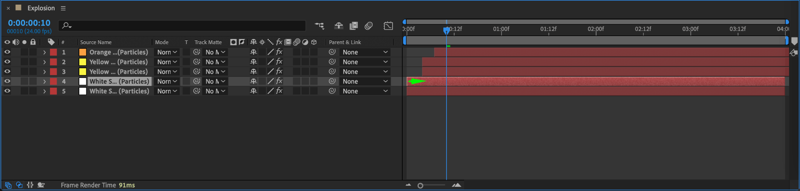This screenshot has width=800, height=191.
Task: Hide the Orange Particles layer 1
Action: (7, 52)
